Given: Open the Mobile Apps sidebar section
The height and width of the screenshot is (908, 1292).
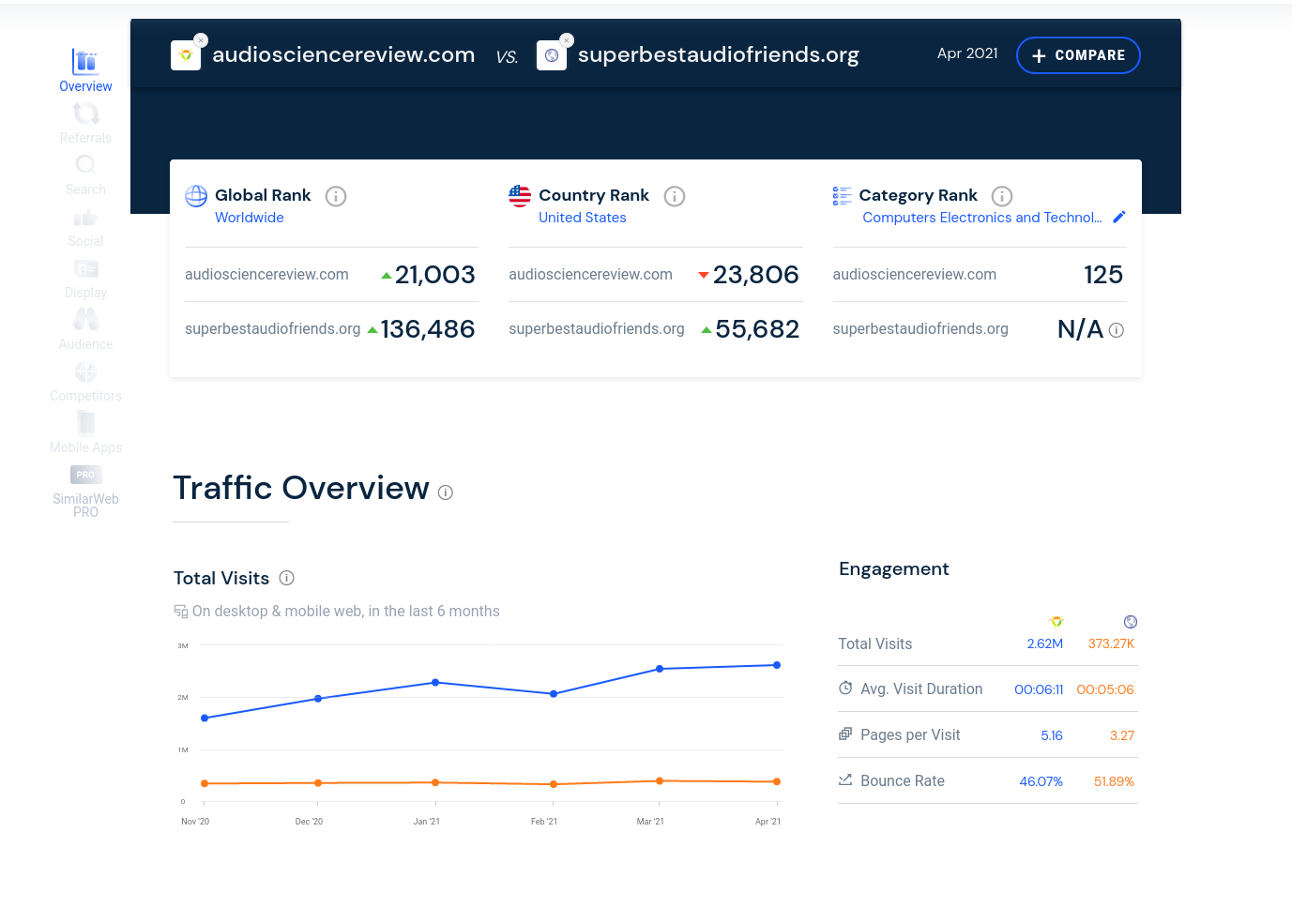Looking at the screenshot, I should coord(85,432).
